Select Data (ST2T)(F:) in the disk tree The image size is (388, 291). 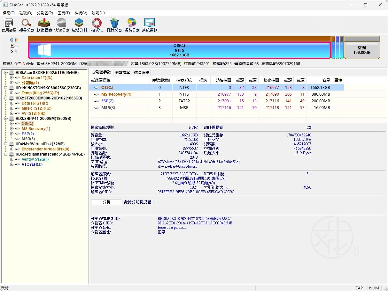click(35, 103)
